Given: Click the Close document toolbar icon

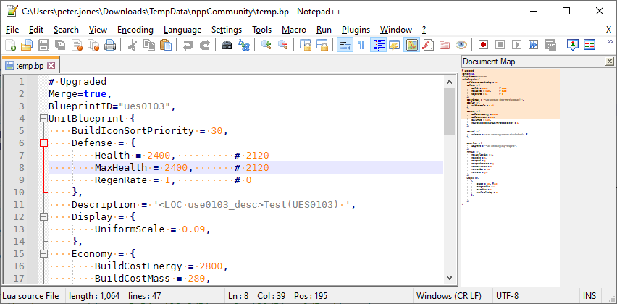Looking at the screenshot, I should [x=77, y=45].
